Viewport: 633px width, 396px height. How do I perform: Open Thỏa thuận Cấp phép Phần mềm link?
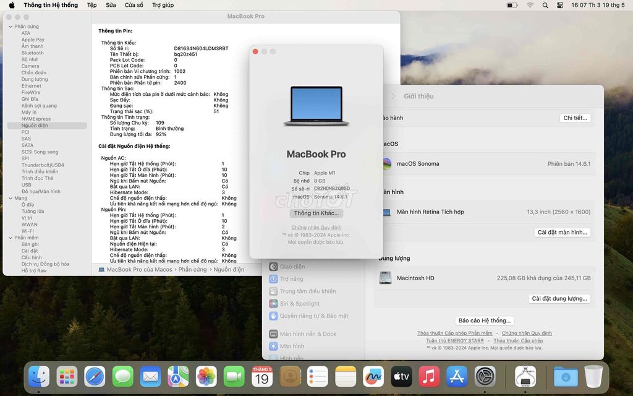pyautogui.click(x=455, y=334)
